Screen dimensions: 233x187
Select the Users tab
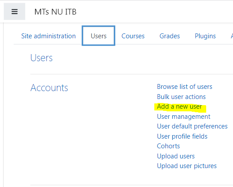click(x=98, y=36)
